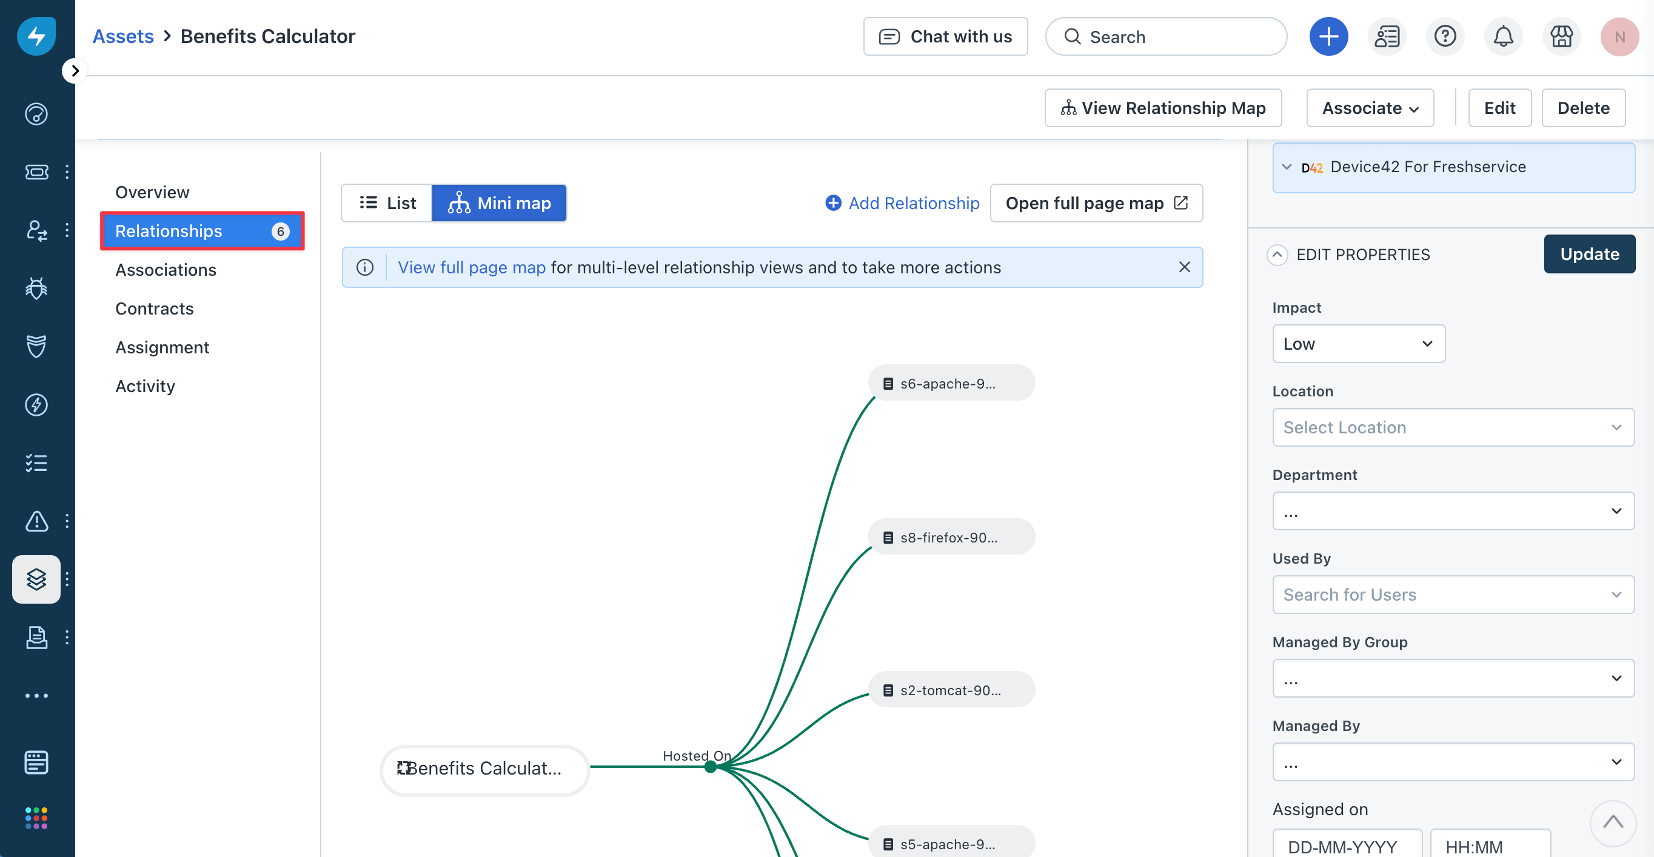The image size is (1654, 857).
Task: Select the Tickets module icon in the sidebar
Action: 36,172
